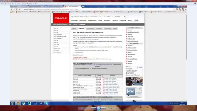Open Java EE in left sidebar

[x=56, y=30]
